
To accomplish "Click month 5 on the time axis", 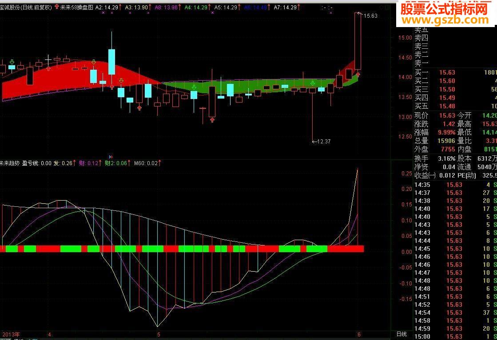I will pos(159,334).
